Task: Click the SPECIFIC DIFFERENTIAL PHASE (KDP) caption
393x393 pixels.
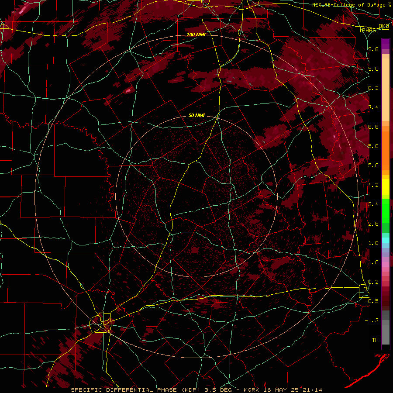Action: 134,390
